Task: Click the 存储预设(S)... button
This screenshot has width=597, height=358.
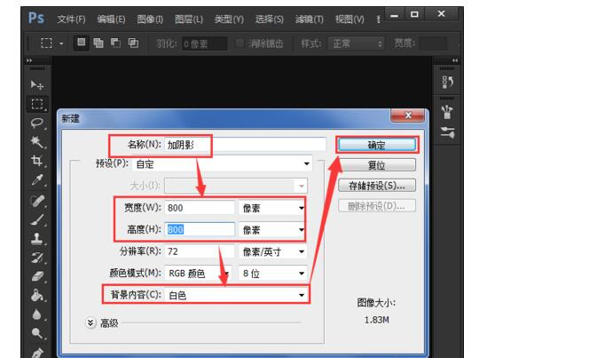Action: tap(377, 186)
